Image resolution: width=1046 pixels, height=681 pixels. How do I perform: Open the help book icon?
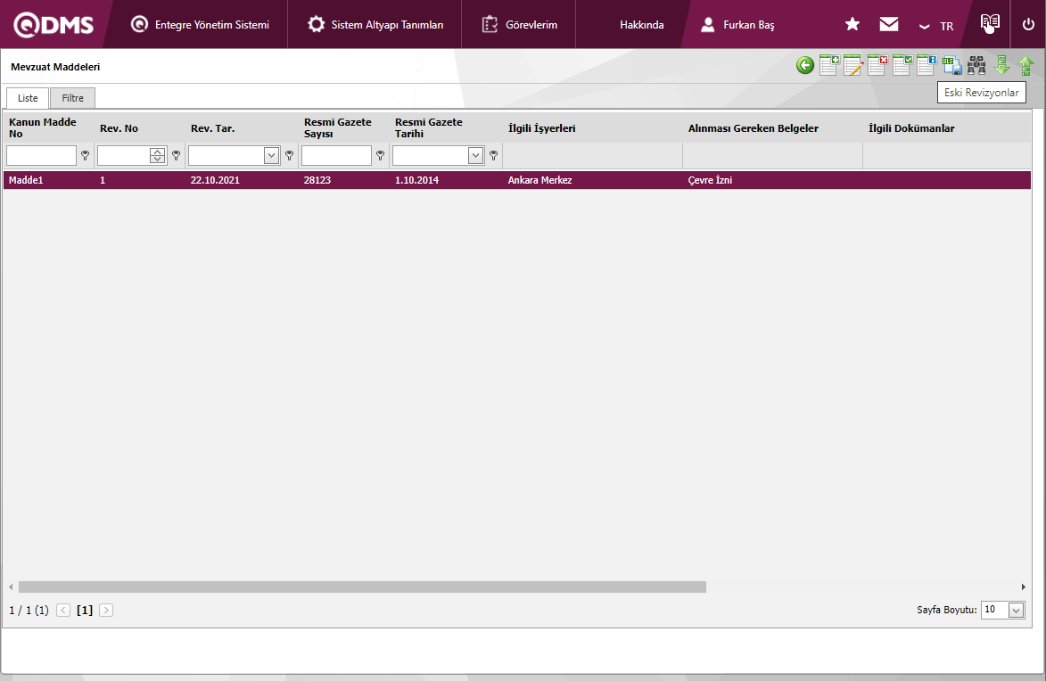(990, 22)
